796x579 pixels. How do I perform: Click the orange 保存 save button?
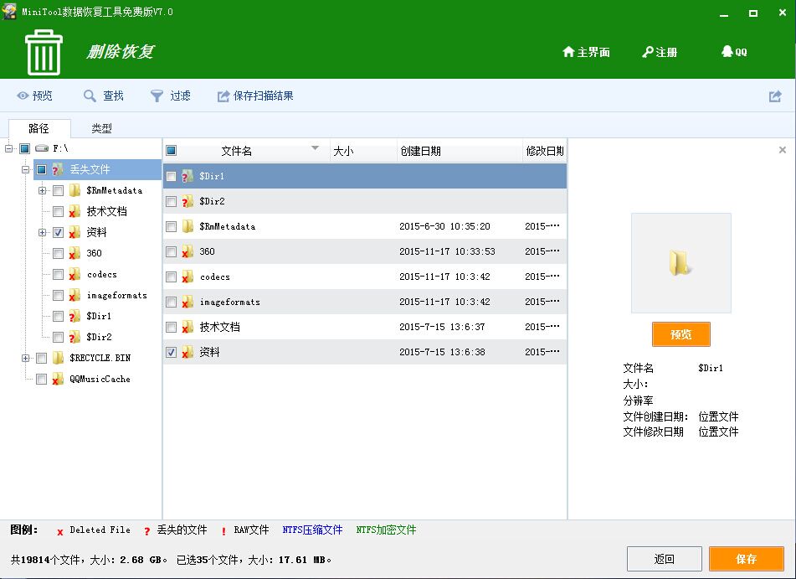pos(747,559)
